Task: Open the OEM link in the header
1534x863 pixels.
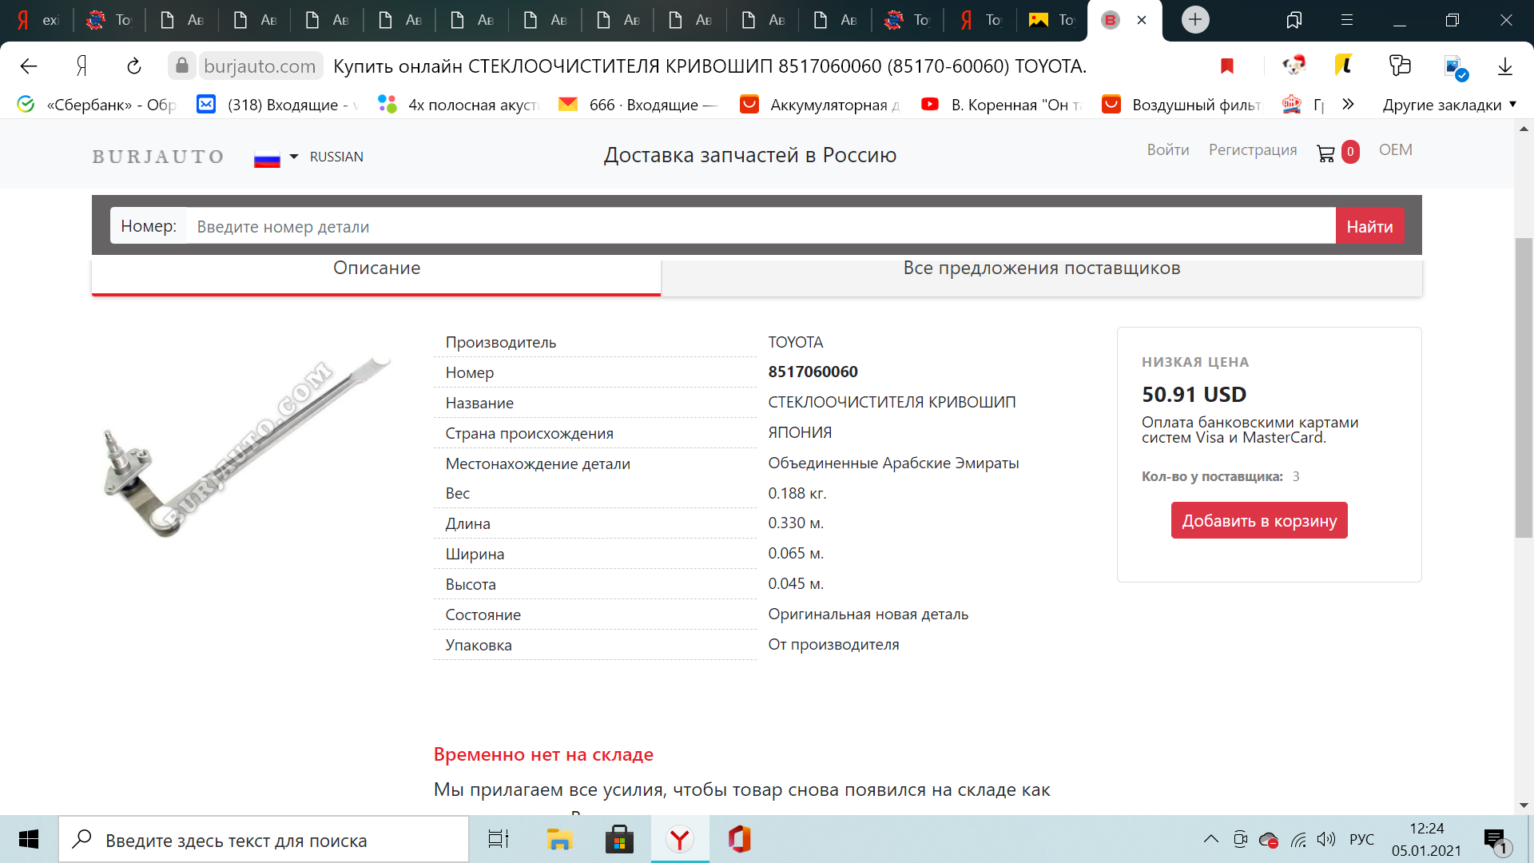Action: pos(1395,150)
